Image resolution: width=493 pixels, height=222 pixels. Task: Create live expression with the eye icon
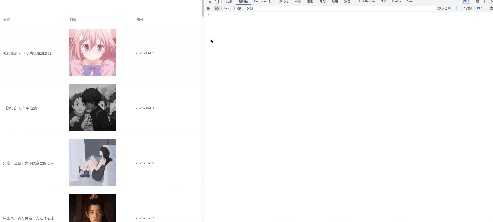(239, 8)
